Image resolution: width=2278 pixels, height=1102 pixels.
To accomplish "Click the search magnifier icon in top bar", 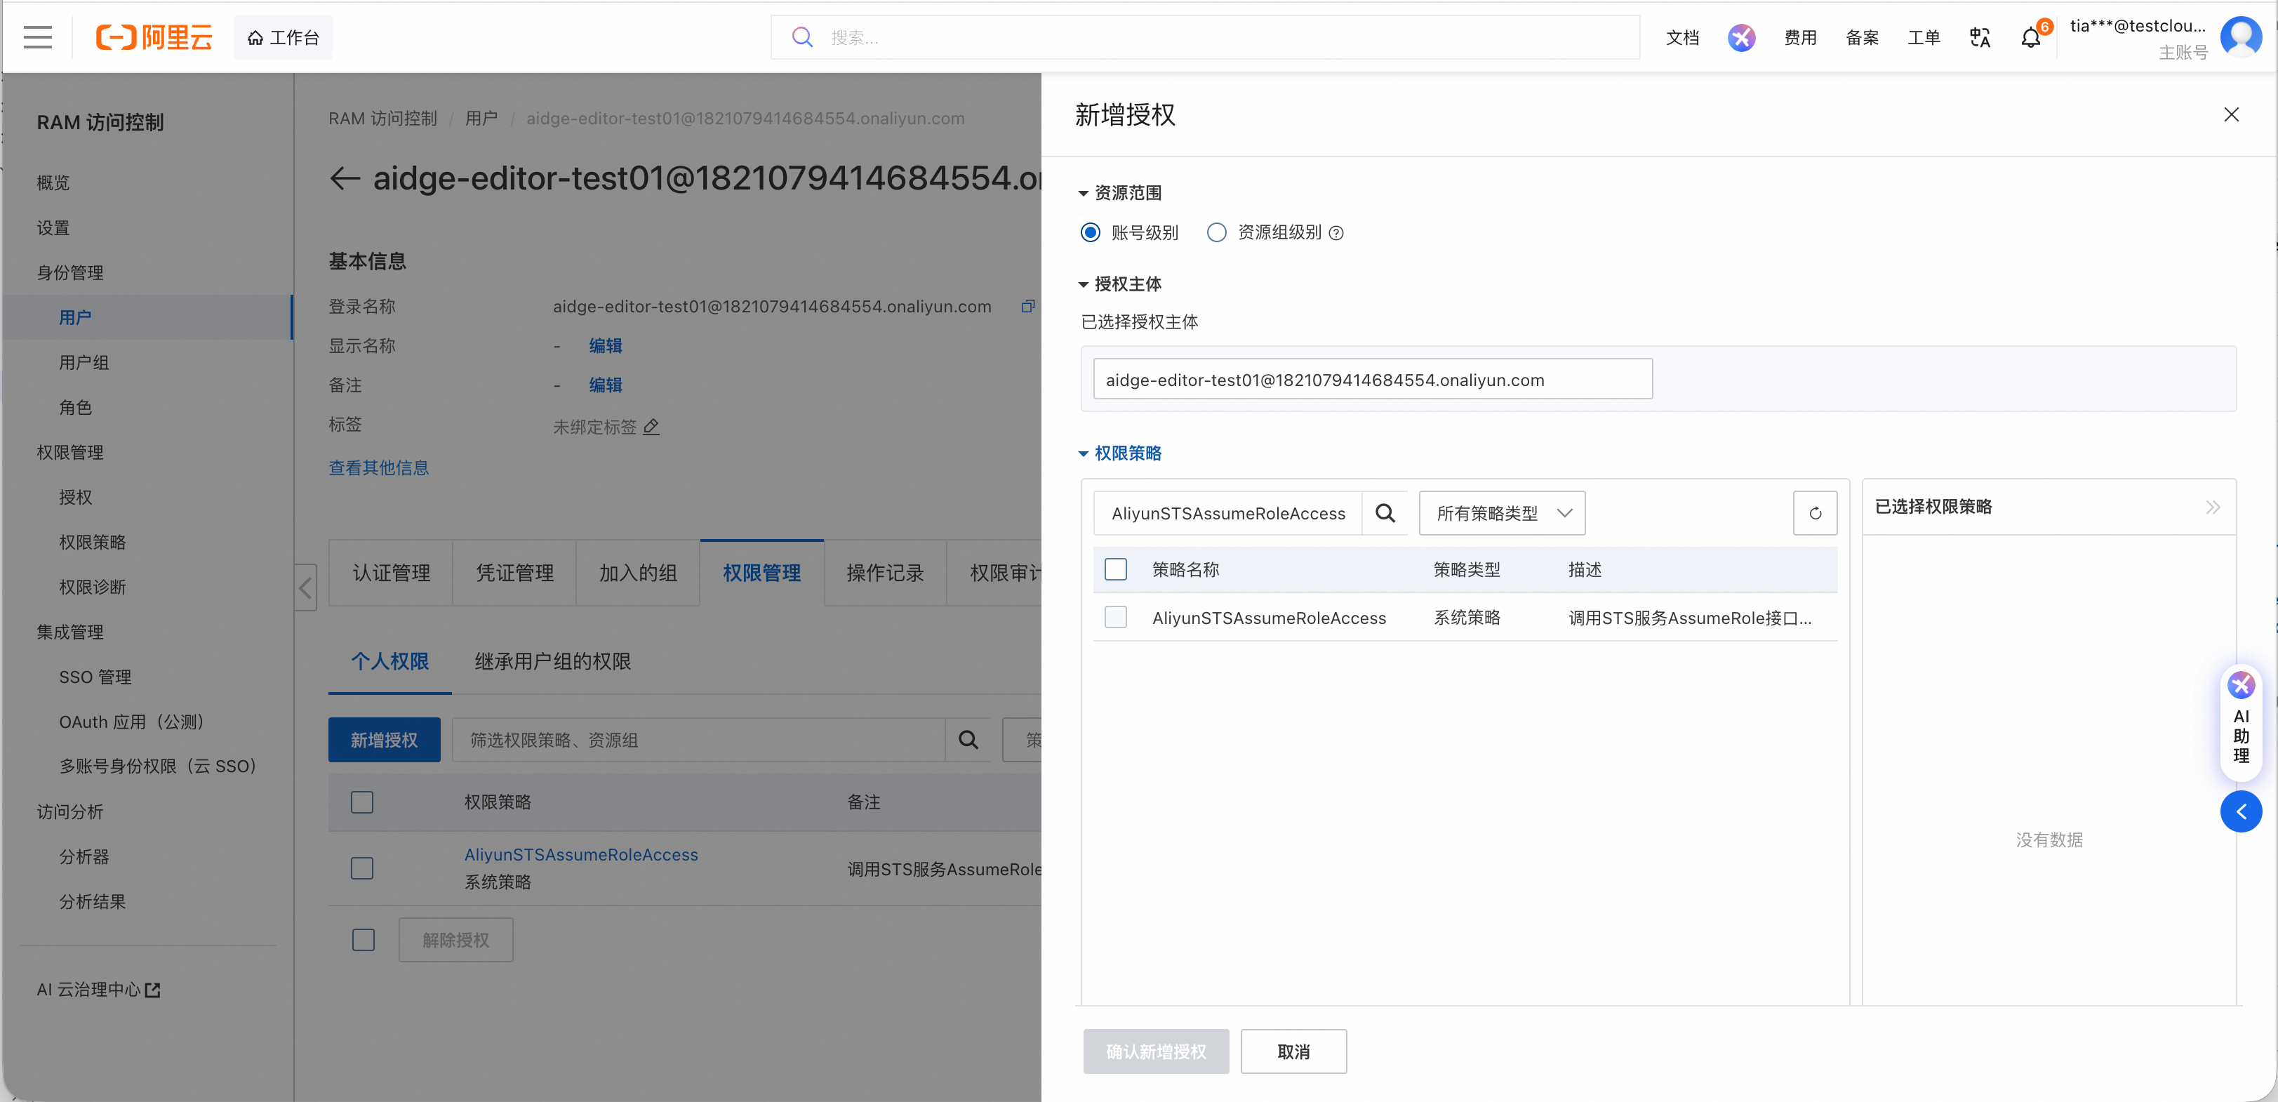I will [802, 37].
